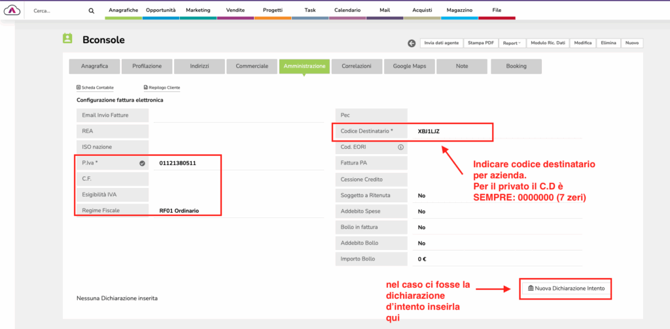
Task: Open the Magazzino menu
Action: click(x=459, y=11)
